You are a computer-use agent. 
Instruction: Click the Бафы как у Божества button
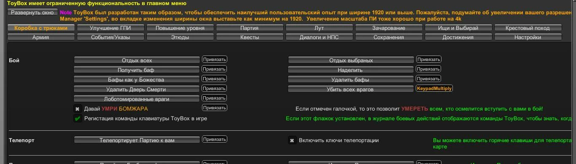click(137, 79)
